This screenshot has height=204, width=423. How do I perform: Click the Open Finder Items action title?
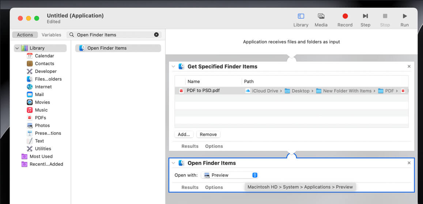point(211,163)
